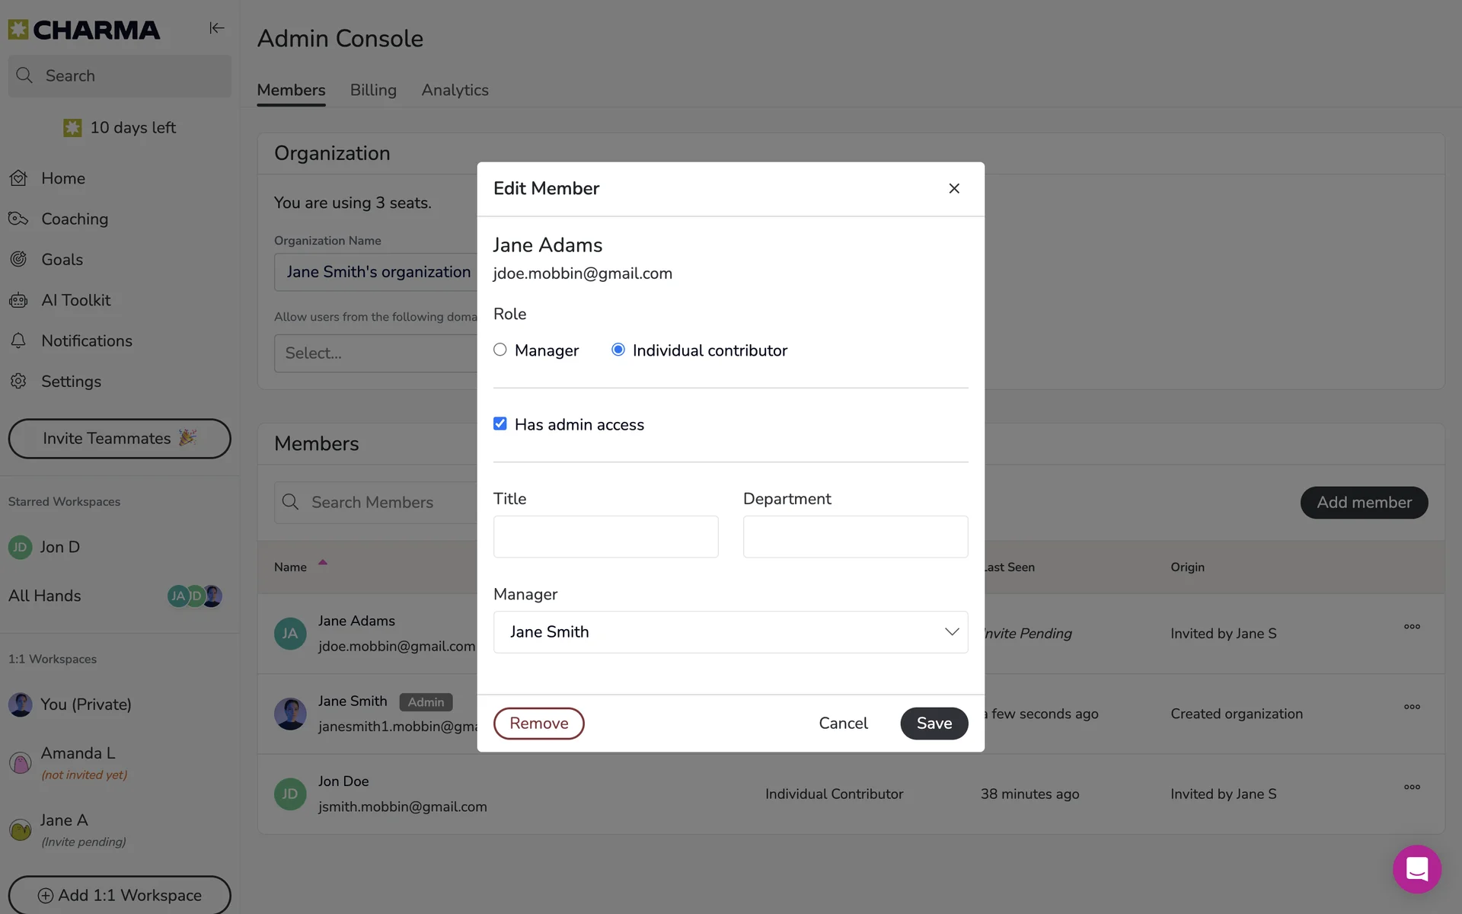Click the Goals target icon
This screenshot has width=1462, height=914.
(19, 260)
